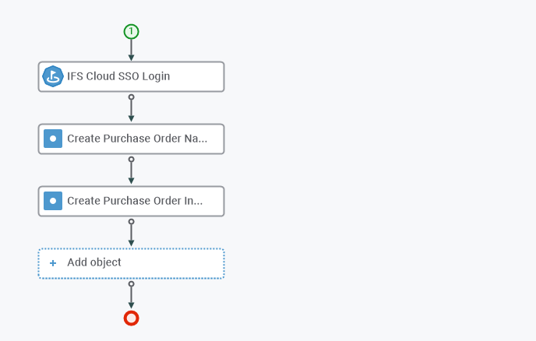Open the IFS Cloud SSO Login step
Image resolution: width=536 pixels, height=341 pixels.
(131, 76)
